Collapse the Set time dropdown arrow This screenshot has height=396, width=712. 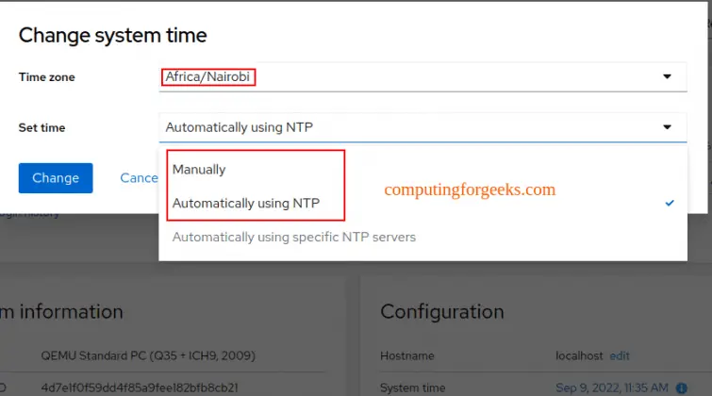(667, 127)
